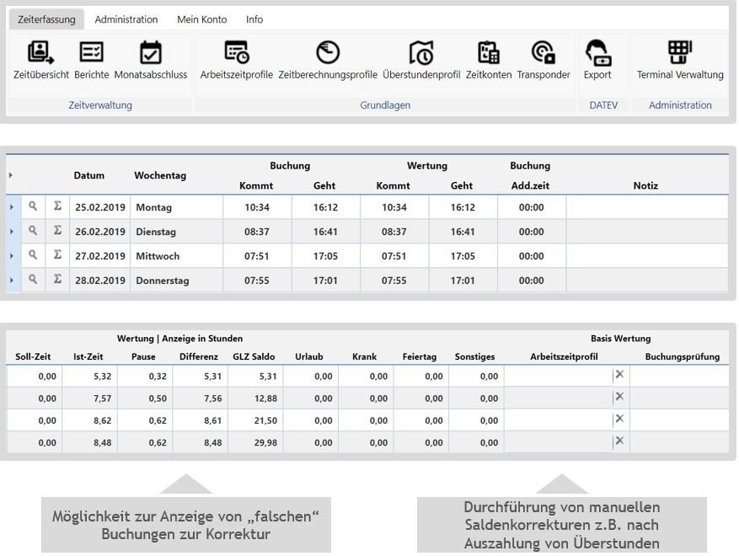
Task: Open the Zeitkonten icon
Action: pyautogui.click(x=488, y=52)
